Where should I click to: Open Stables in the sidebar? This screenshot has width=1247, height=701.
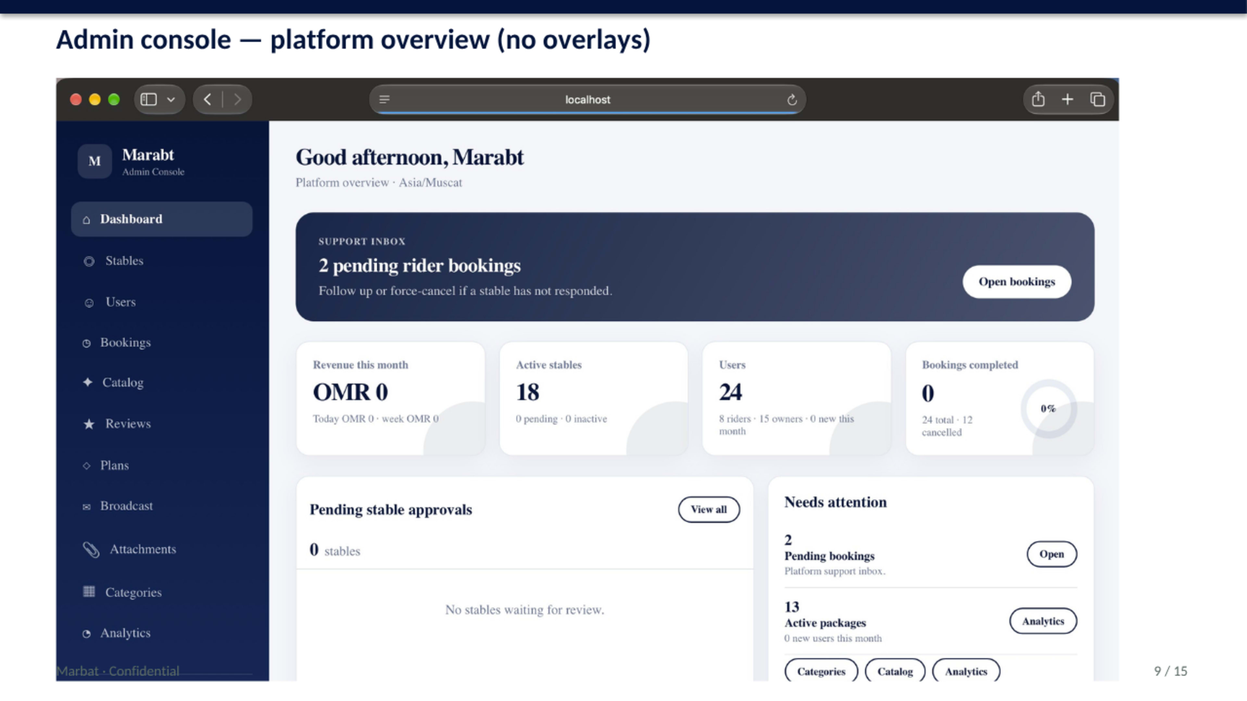[124, 261]
